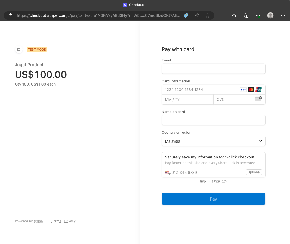Click the user profile avatar
This screenshot has height=244, width=290.
pyautogui.click(x=270, y=15)
